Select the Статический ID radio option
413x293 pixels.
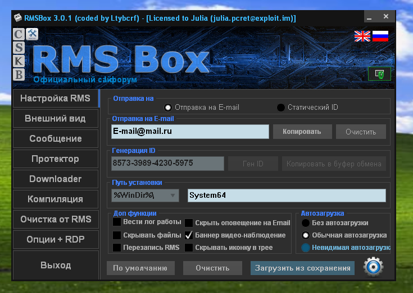[x=281, y=107]
